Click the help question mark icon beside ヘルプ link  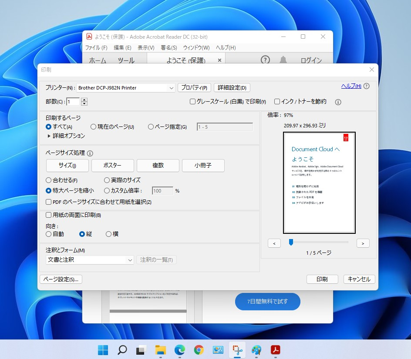coord(367,86)
